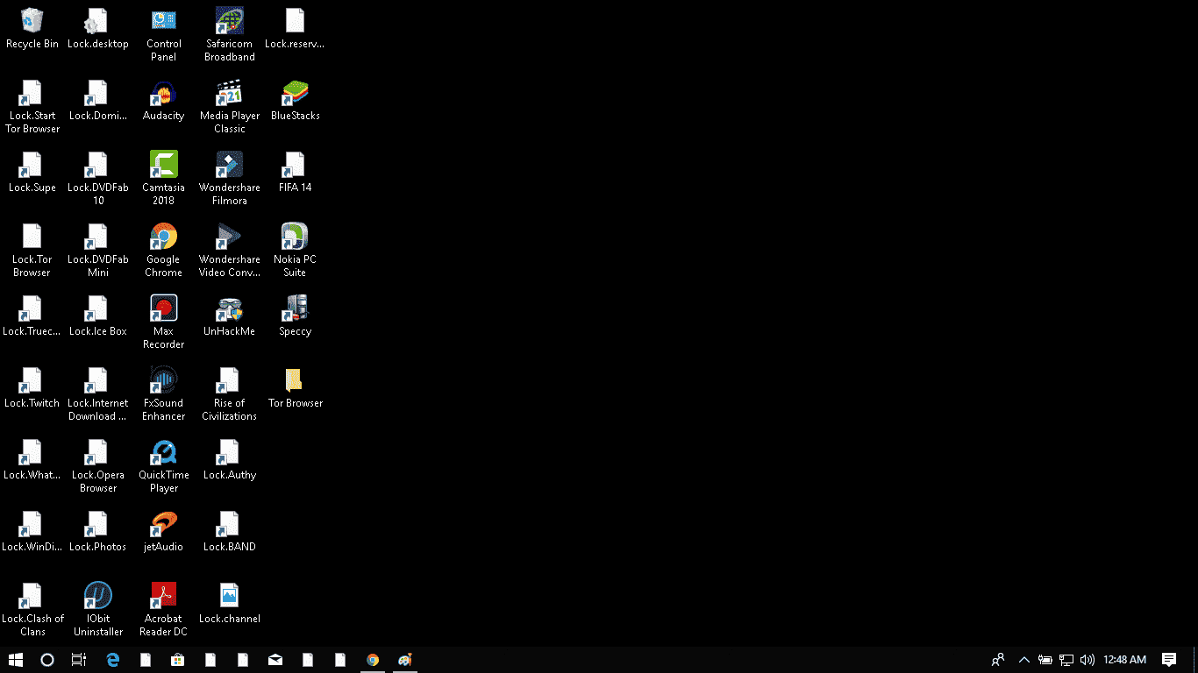Select the Lock.What... desktop shortcut
The image size is (1198, 673).
click(32, 459)
